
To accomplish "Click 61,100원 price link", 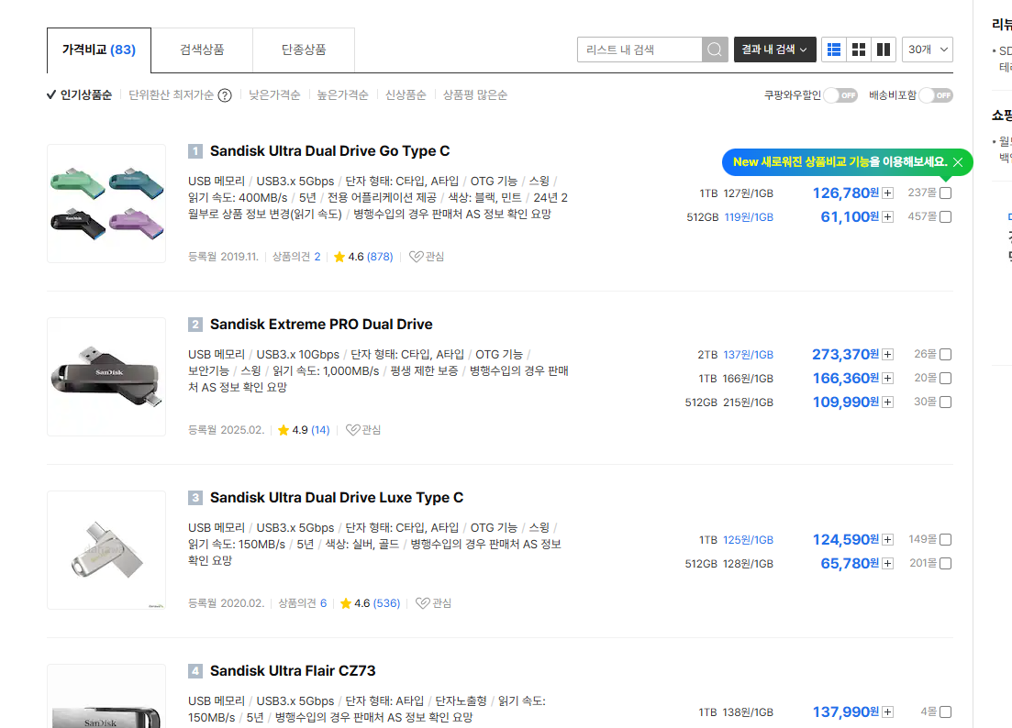I will point(850,217).
